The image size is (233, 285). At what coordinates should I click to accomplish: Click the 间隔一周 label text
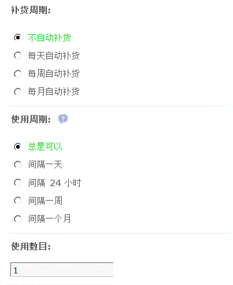coord(45,201)
